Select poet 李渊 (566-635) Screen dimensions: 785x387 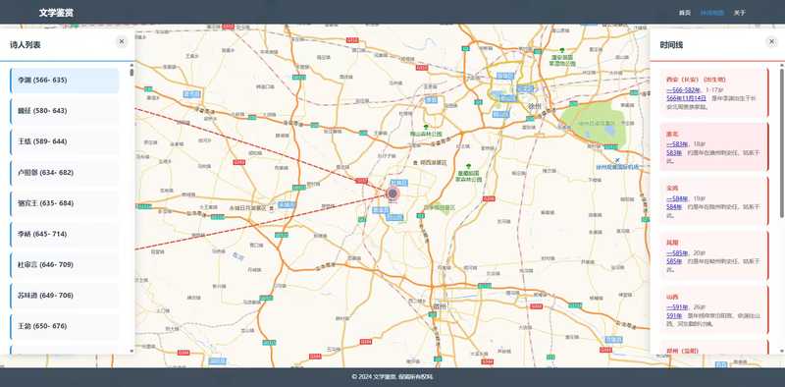[65, 81]
